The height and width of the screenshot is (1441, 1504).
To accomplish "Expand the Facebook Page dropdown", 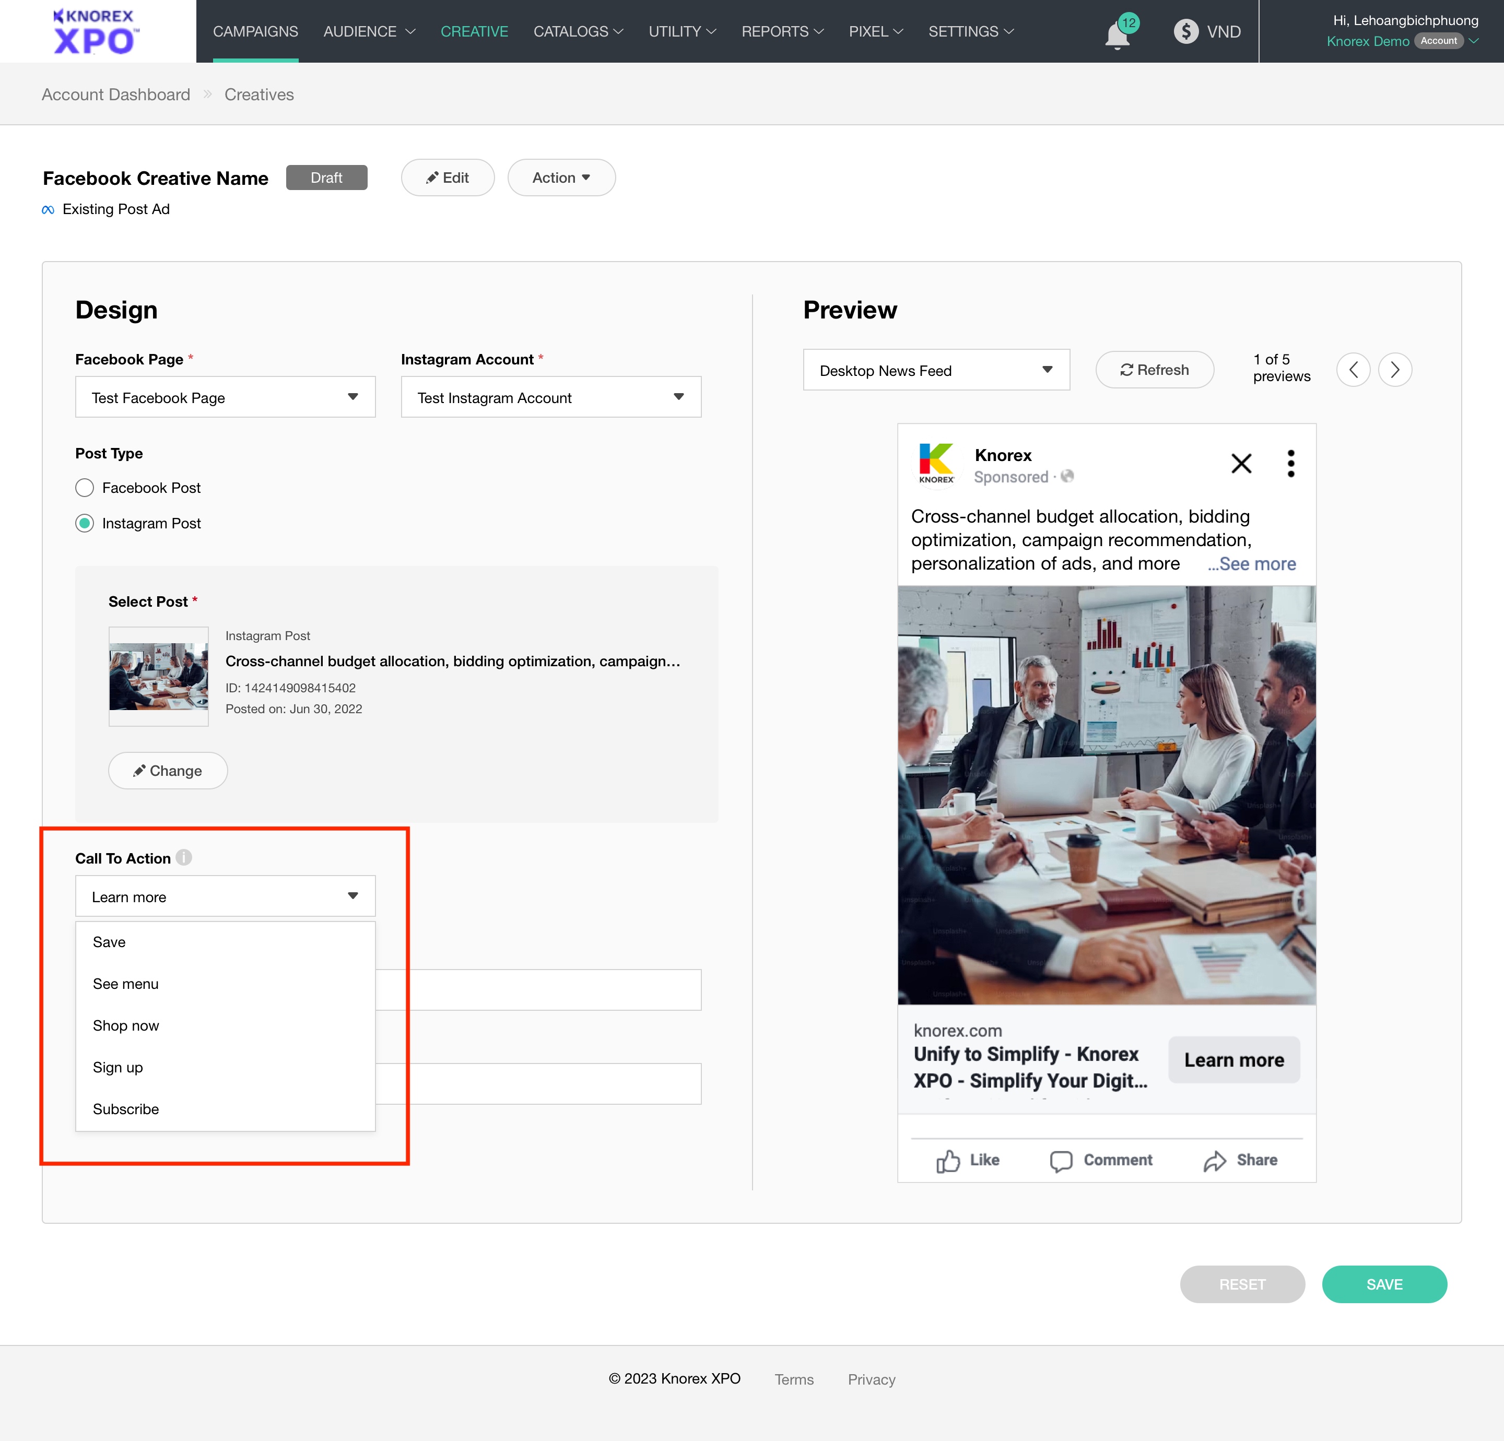I will pyautogui.click(x=225, y=397).
